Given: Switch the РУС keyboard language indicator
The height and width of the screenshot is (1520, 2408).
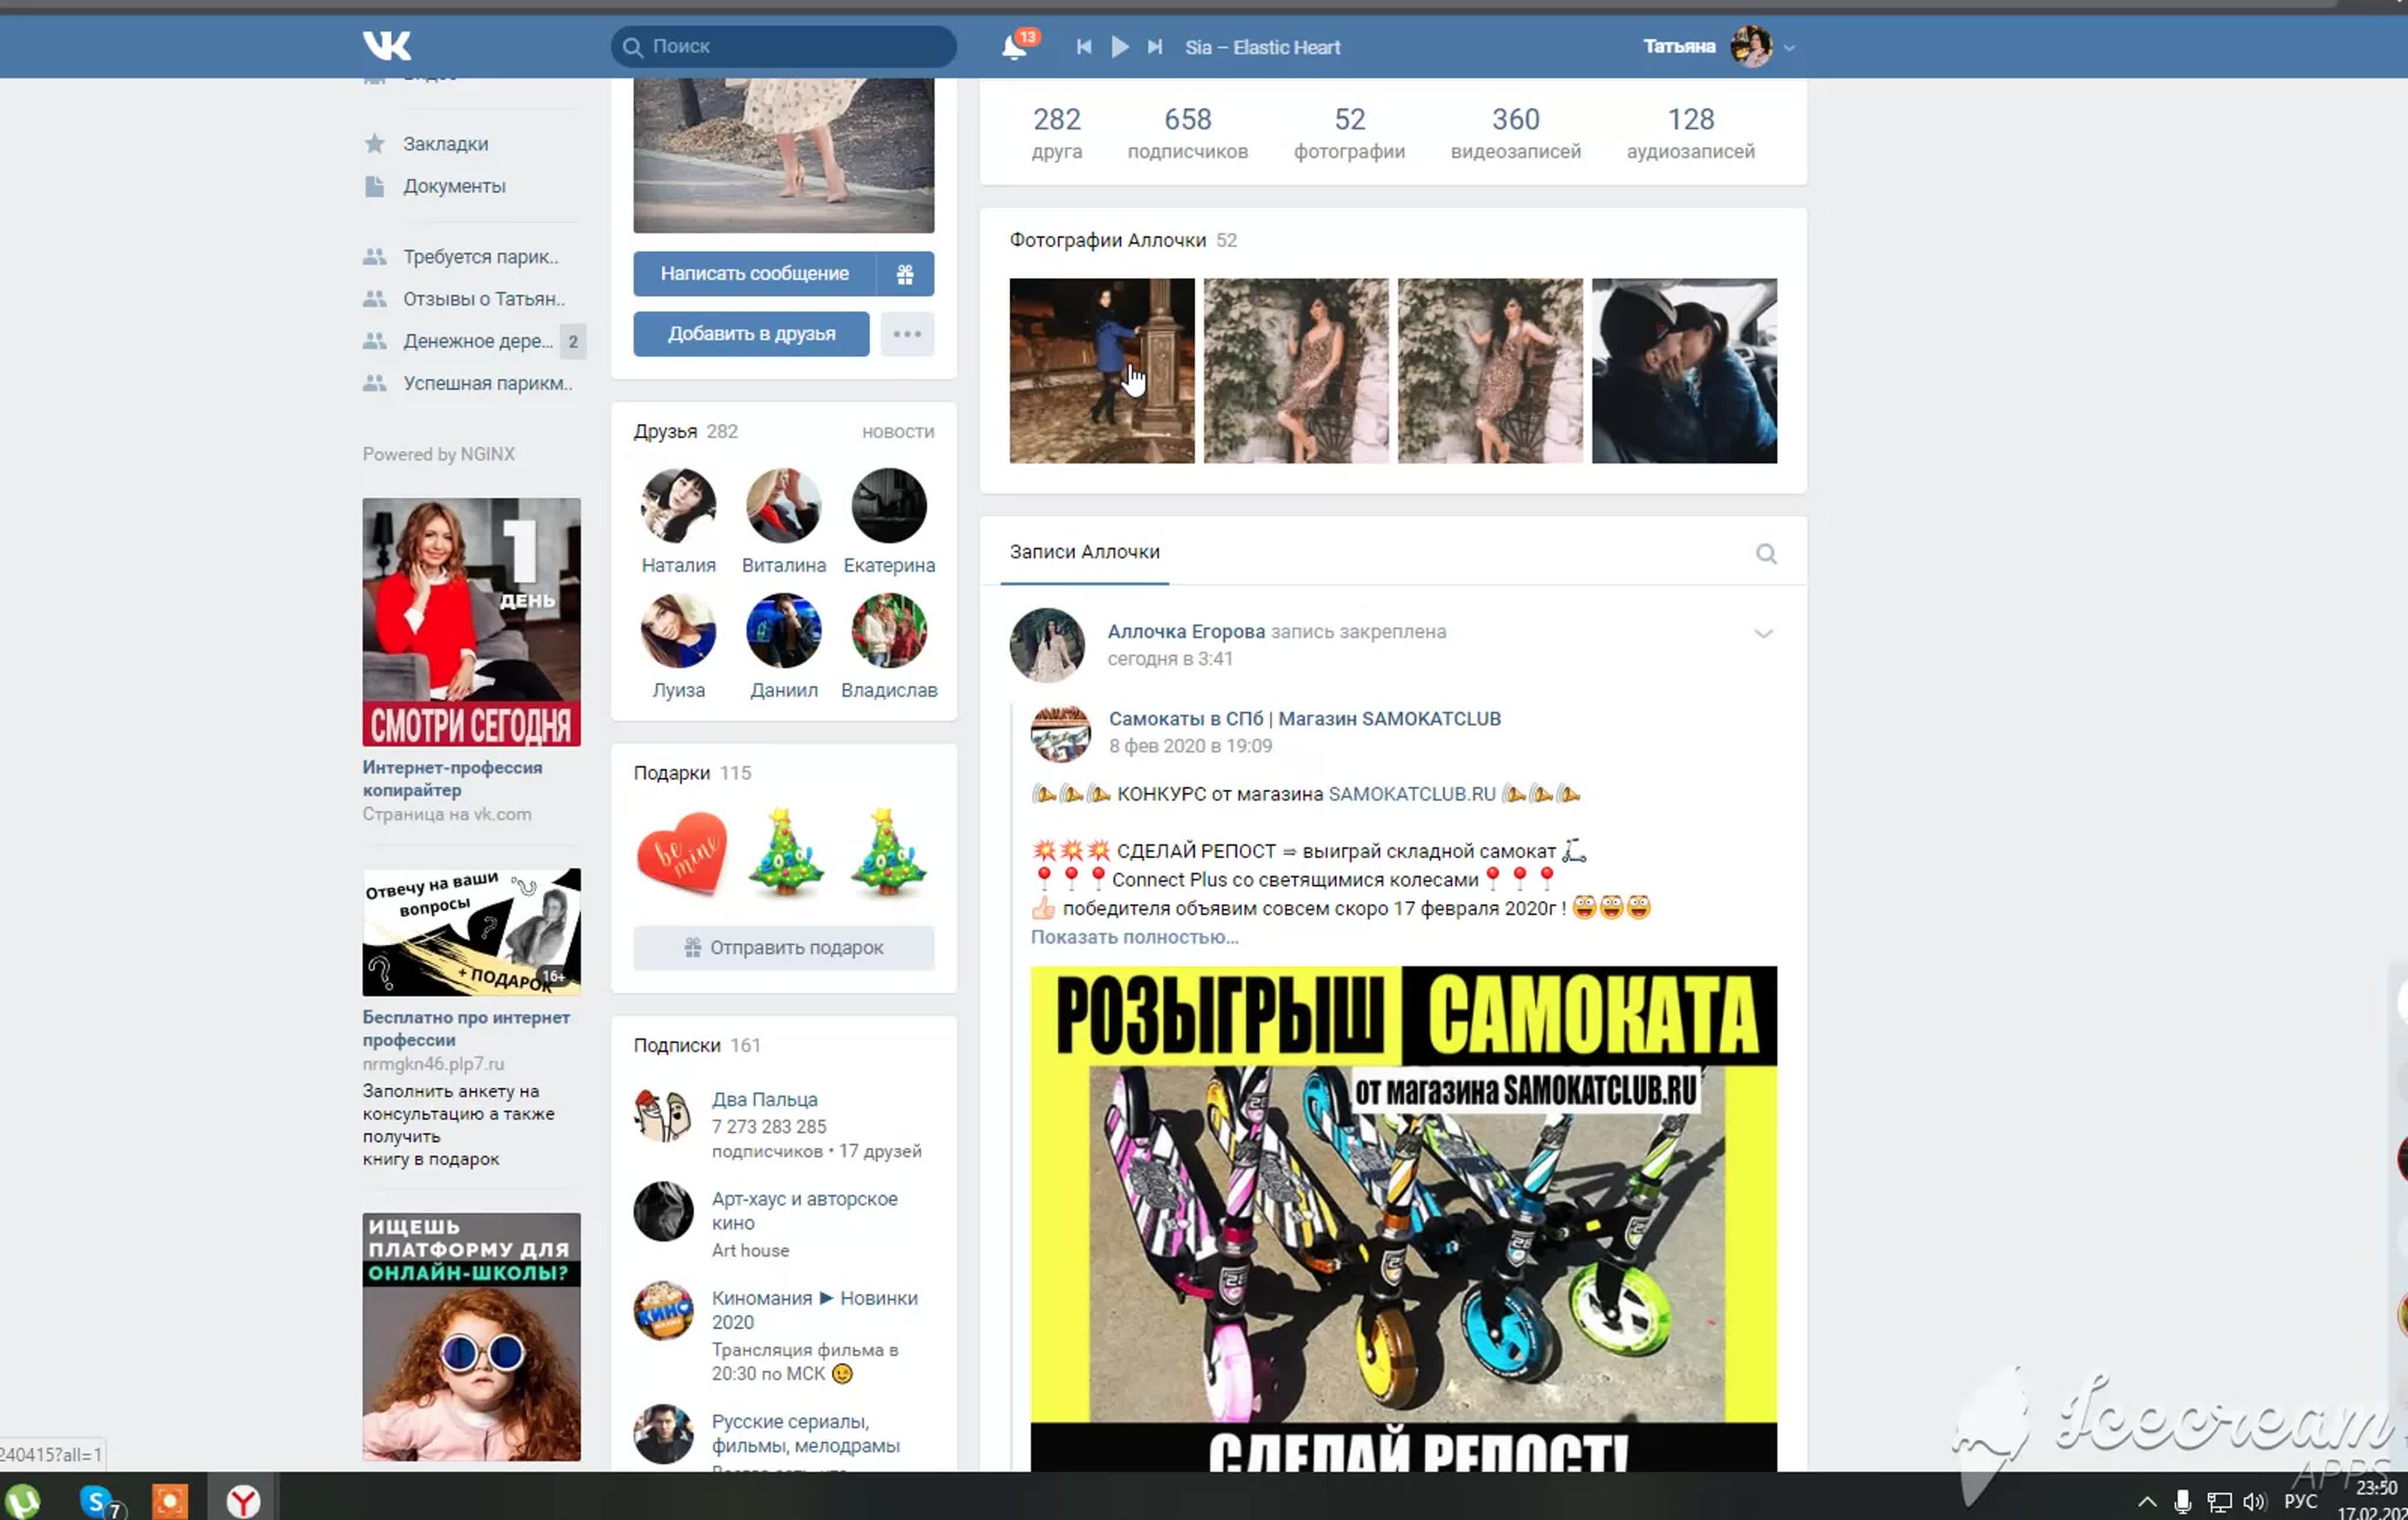Looking at the screenshot, I should pos(2300,1501).
